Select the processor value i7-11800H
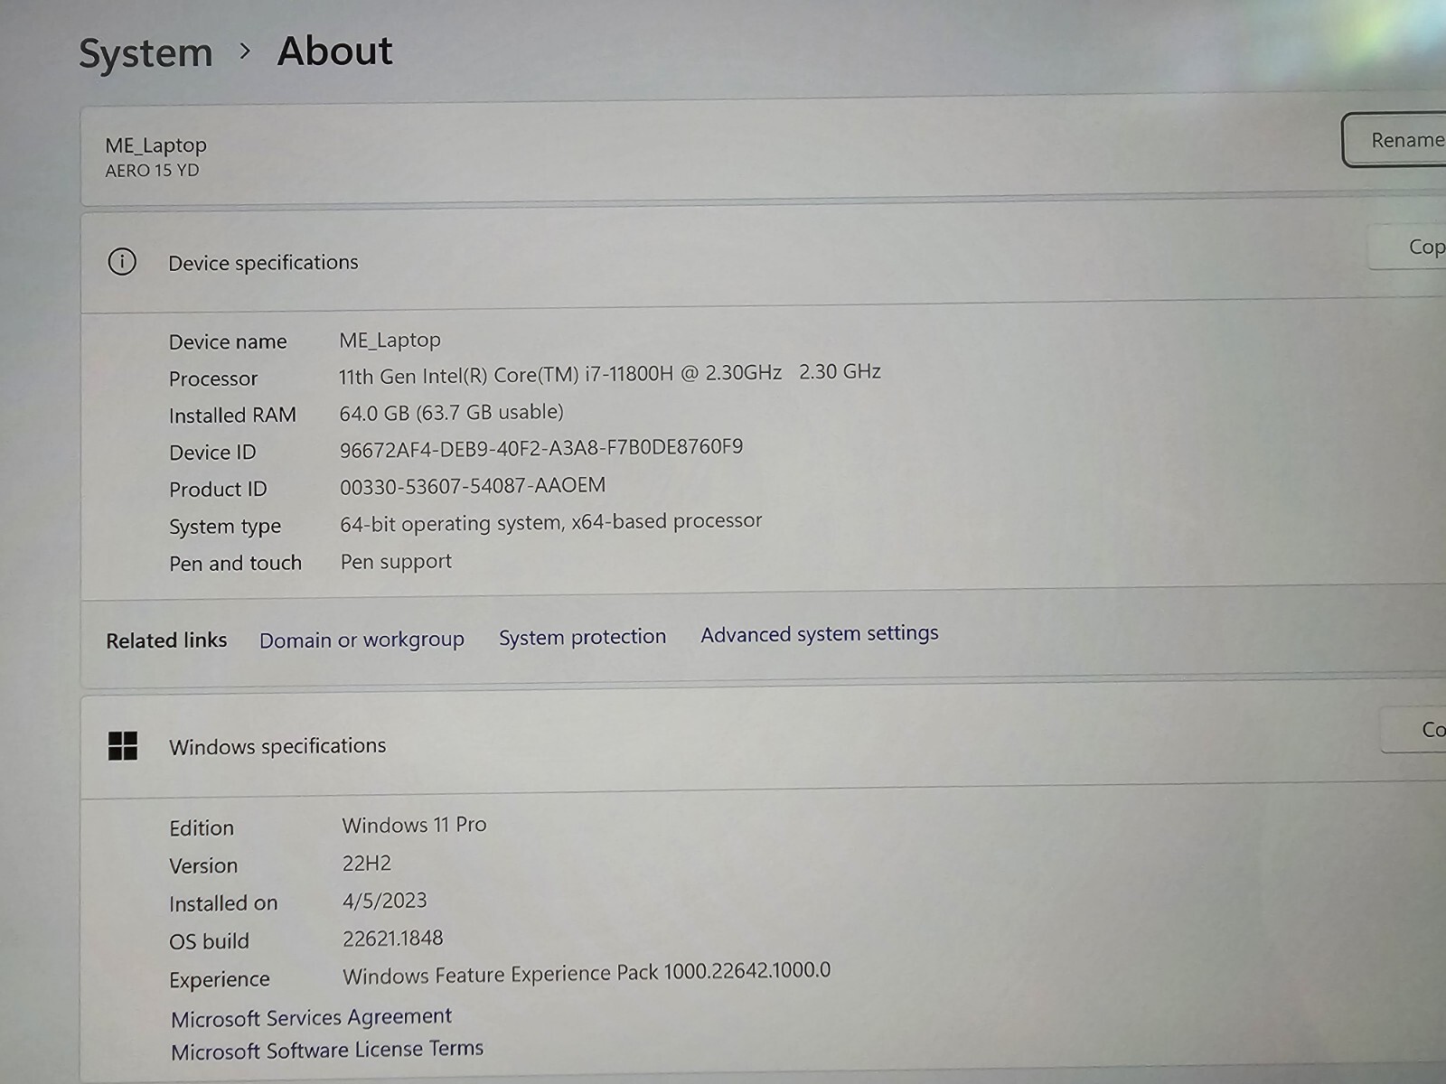Viewport: 1446px width, 1084px height. point(610,373)
